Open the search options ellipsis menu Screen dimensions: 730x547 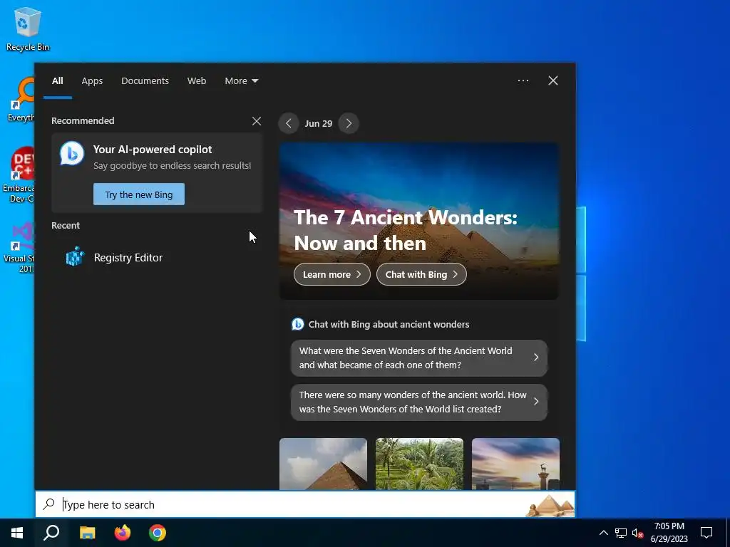(x=523, y=80)
